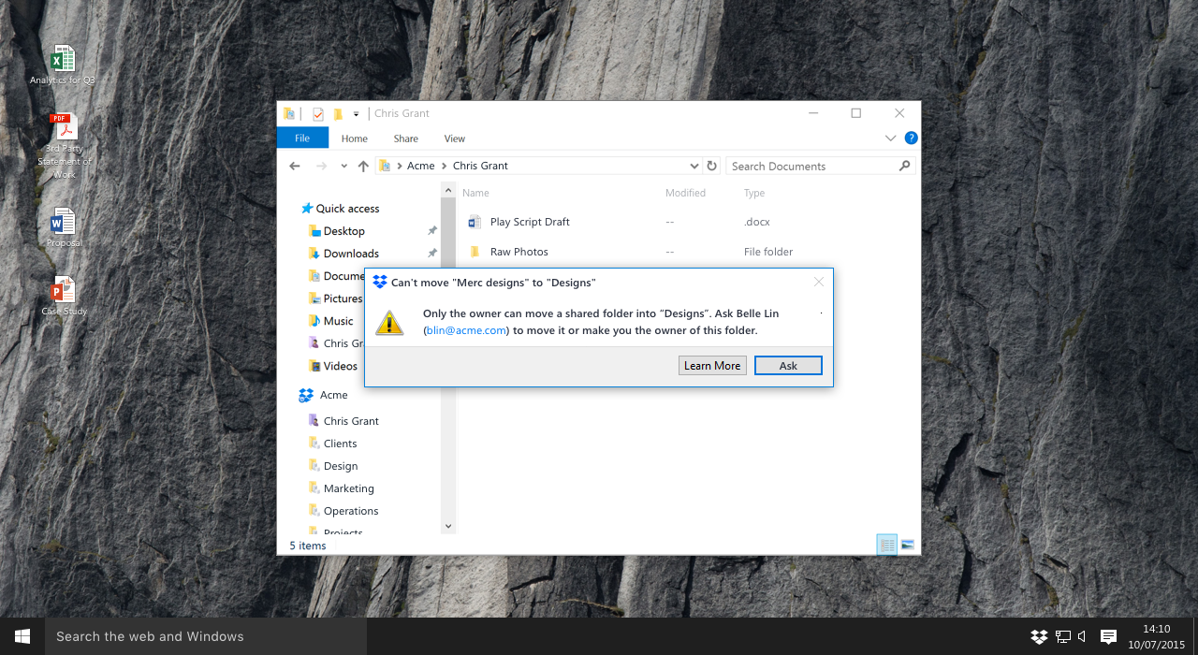Select Marketing folder in sidebar
The height and width of the screenshot is (655, 1198).
tap(348, 488)
